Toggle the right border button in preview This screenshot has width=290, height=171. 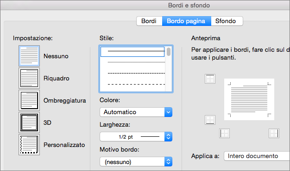[274, 134]
